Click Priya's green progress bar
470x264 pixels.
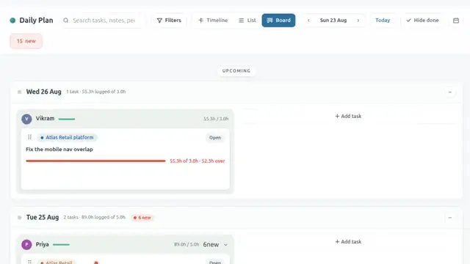[61, 245]
